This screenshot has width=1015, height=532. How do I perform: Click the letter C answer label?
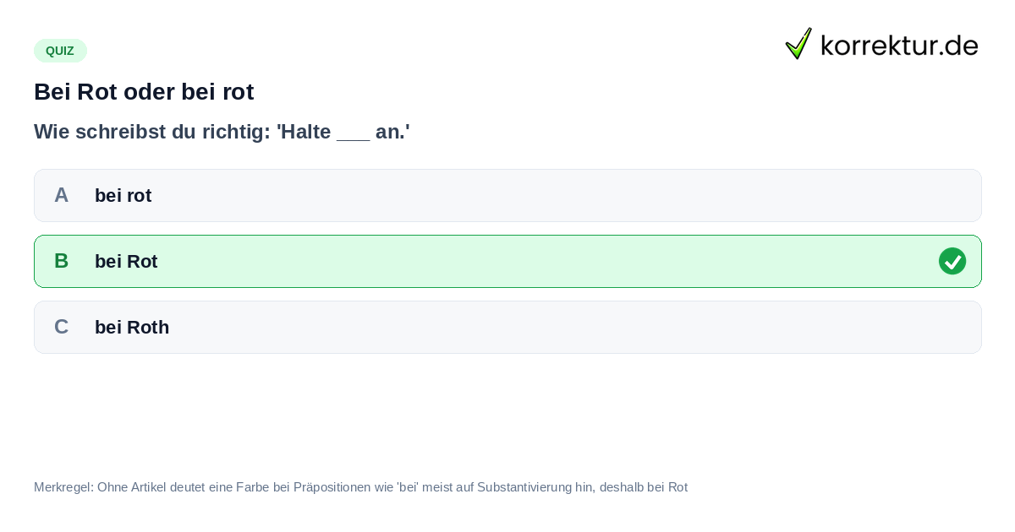coord(61,327)
